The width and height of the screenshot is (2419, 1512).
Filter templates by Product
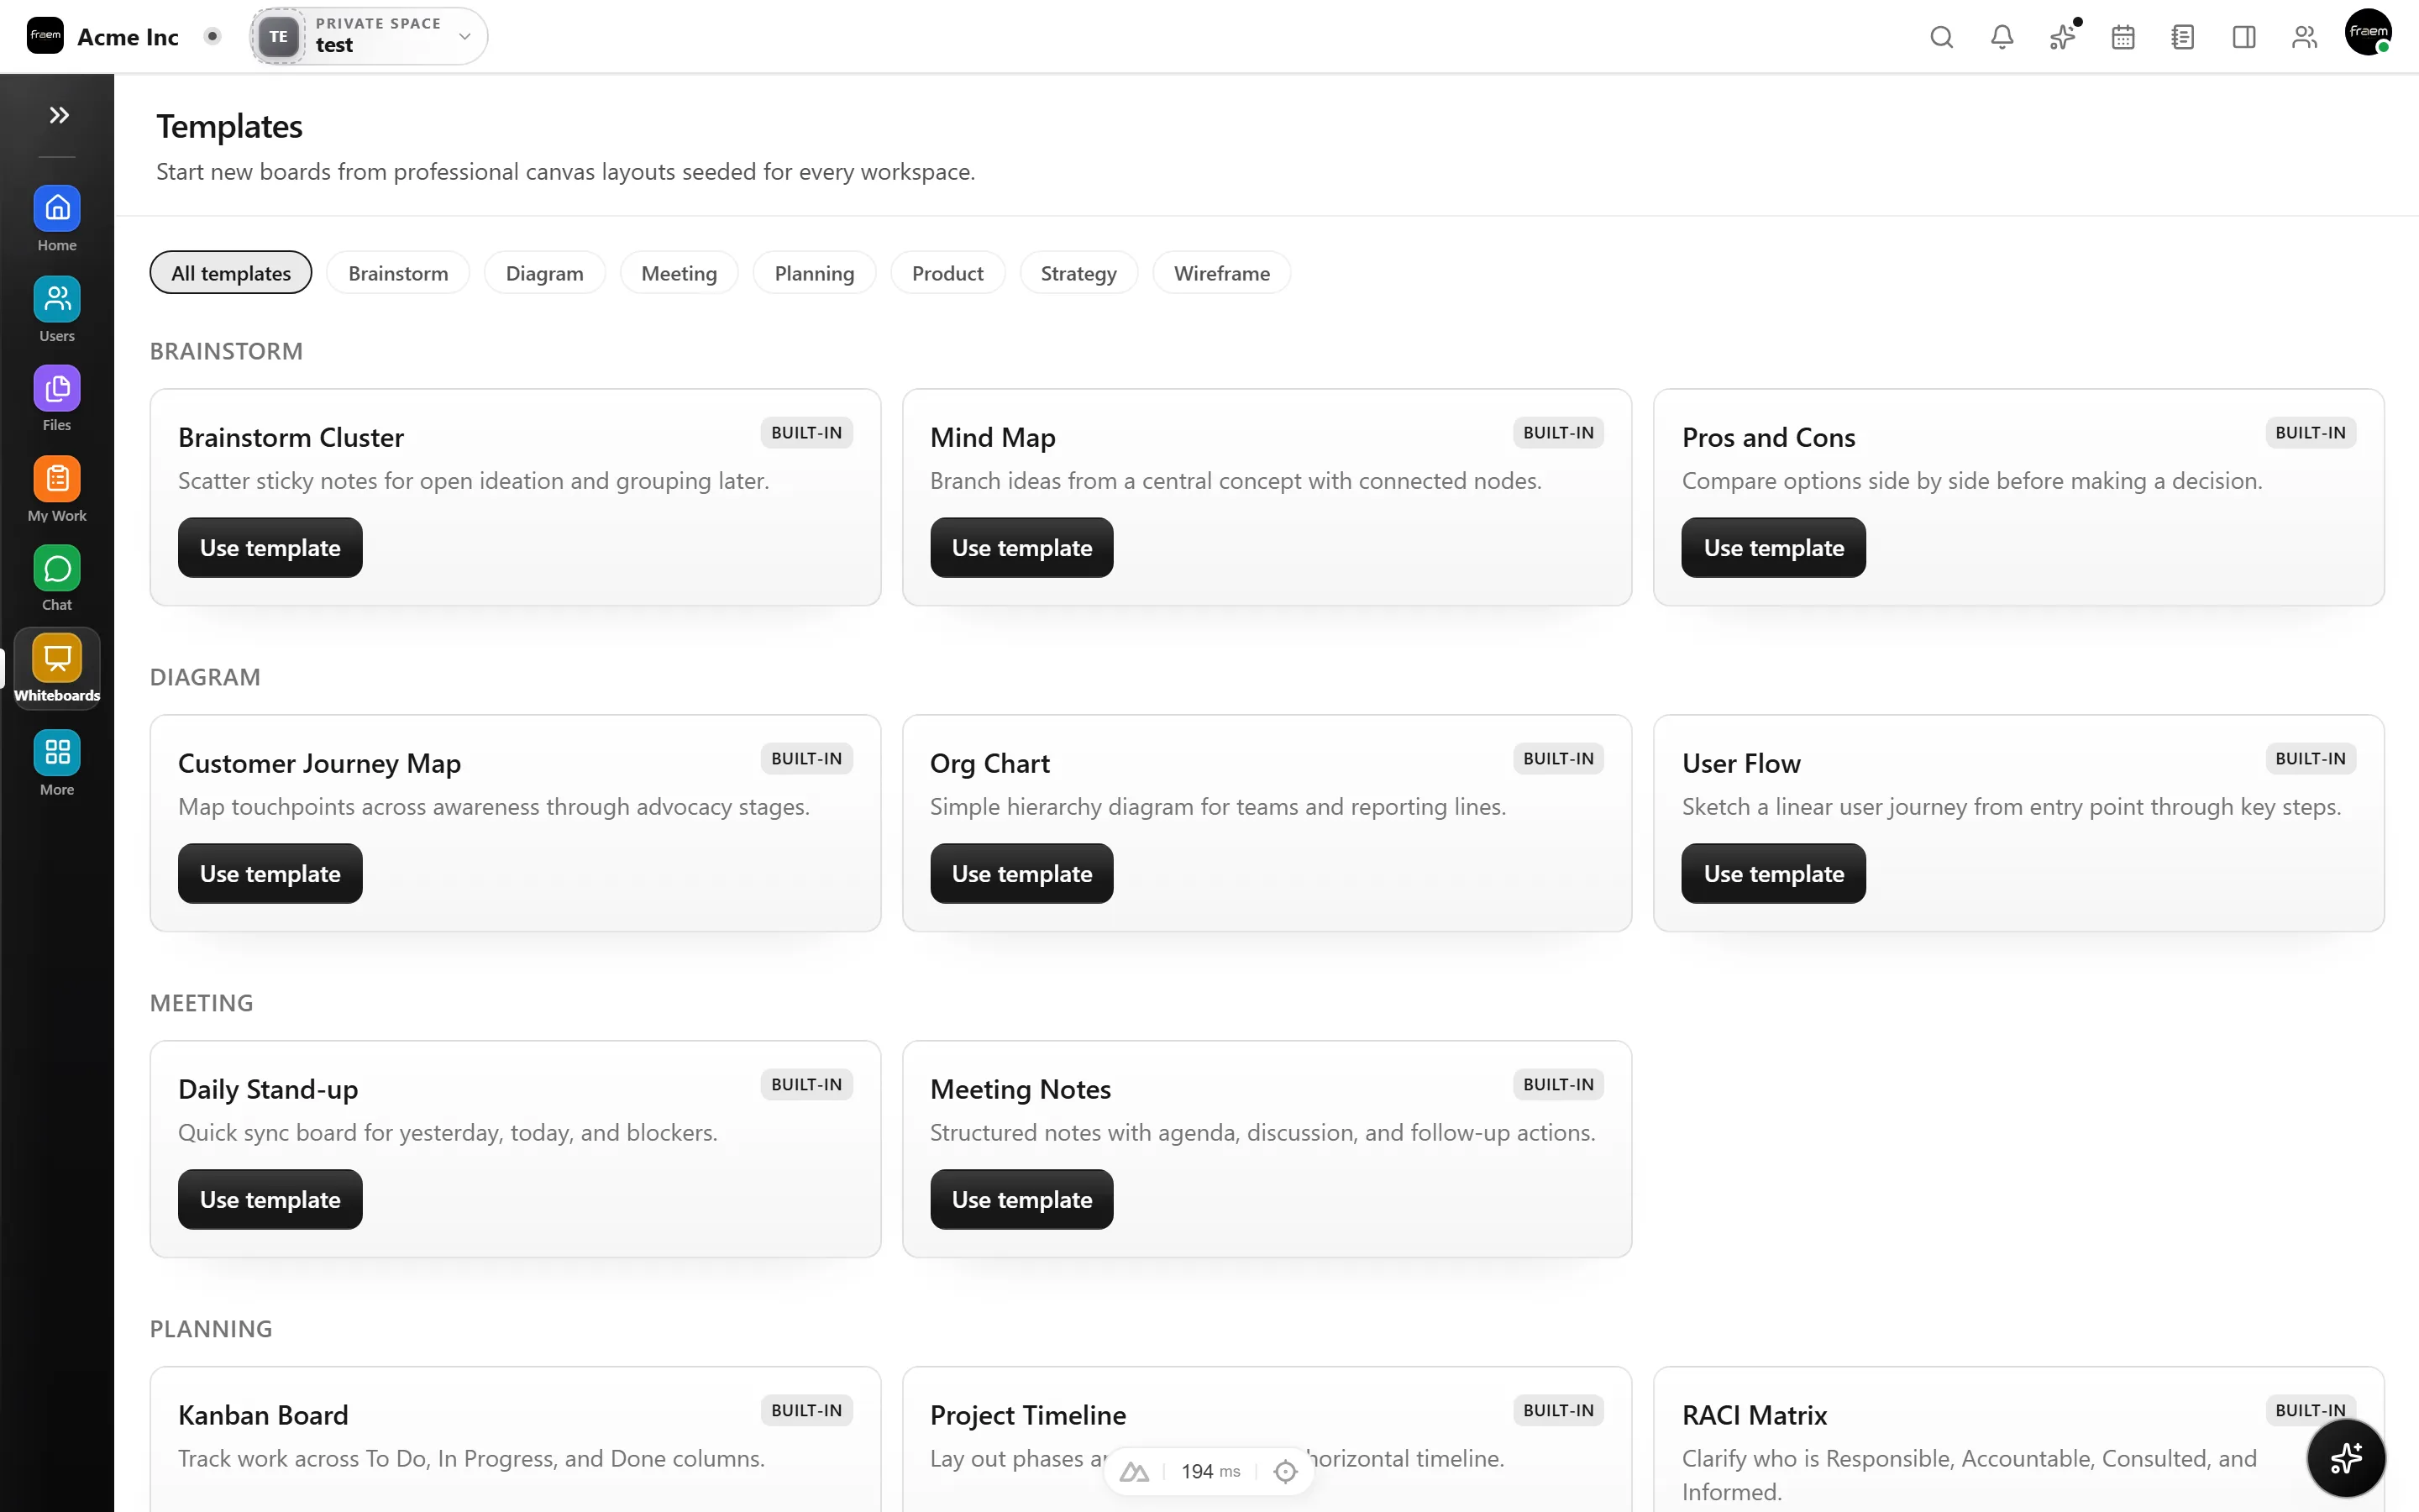pos(947,273)
